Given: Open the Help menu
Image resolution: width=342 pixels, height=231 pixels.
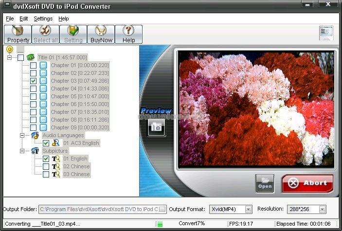Looking at the screenshot, I should click(64, 19).
